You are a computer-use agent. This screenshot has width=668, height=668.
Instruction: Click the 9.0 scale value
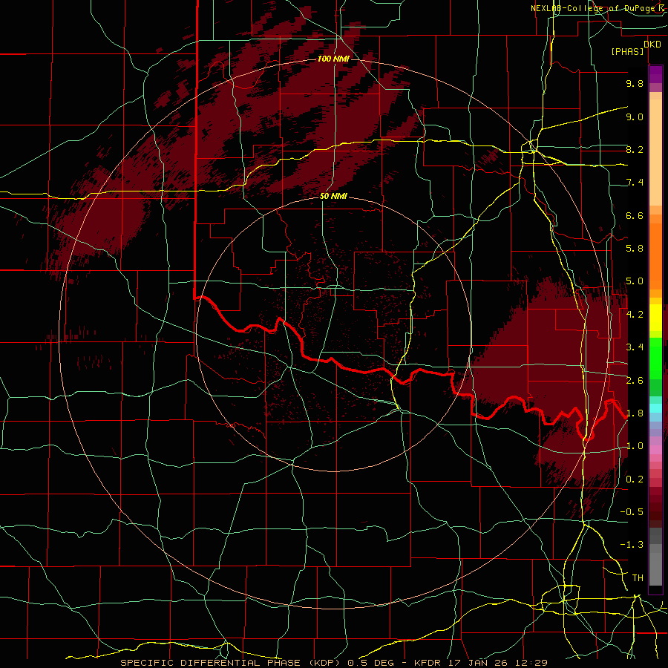coord(635,117)
